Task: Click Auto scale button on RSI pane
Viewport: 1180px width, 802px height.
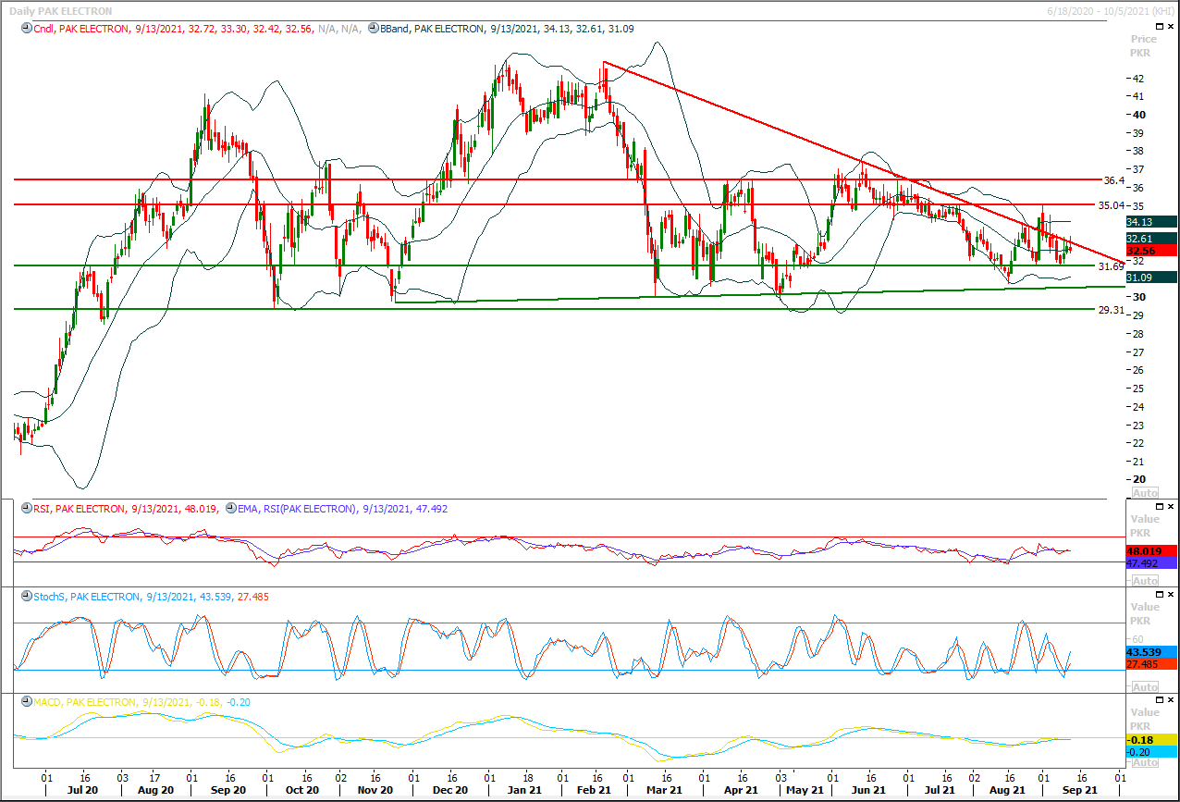Action: [1145, 581]
